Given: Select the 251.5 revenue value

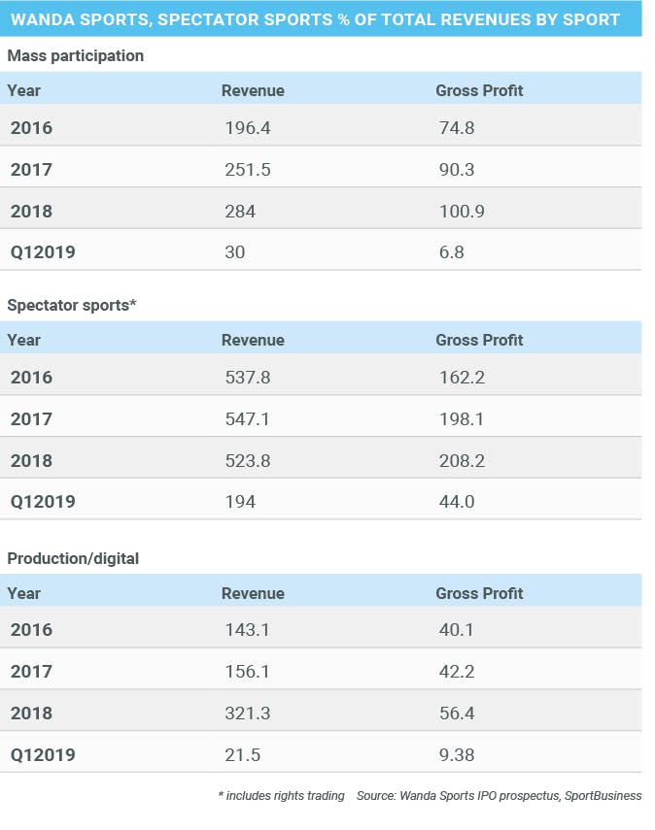Looking at the screenshot, I should 246,170.
